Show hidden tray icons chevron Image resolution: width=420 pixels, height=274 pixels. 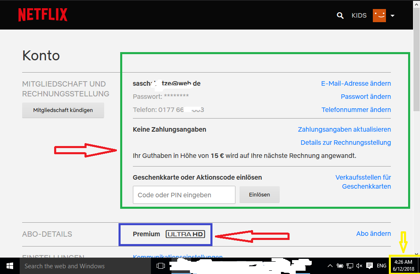[330, 266]
